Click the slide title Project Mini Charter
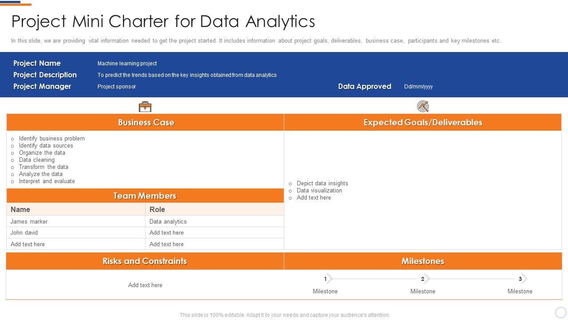The width and height of the screenshot is (568, 320). click(x=163, y=21)
